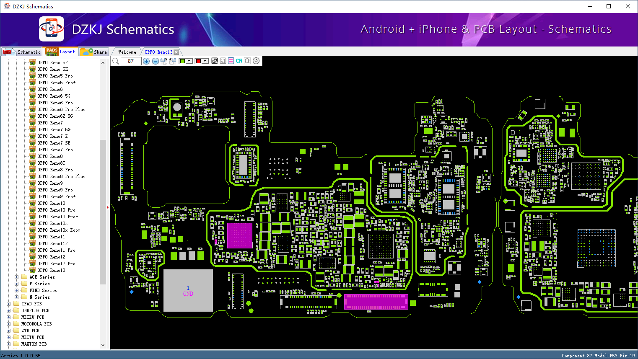Click the tree panel scroll-up arrow
Viewport: 638px width, 359px height.
103,63
